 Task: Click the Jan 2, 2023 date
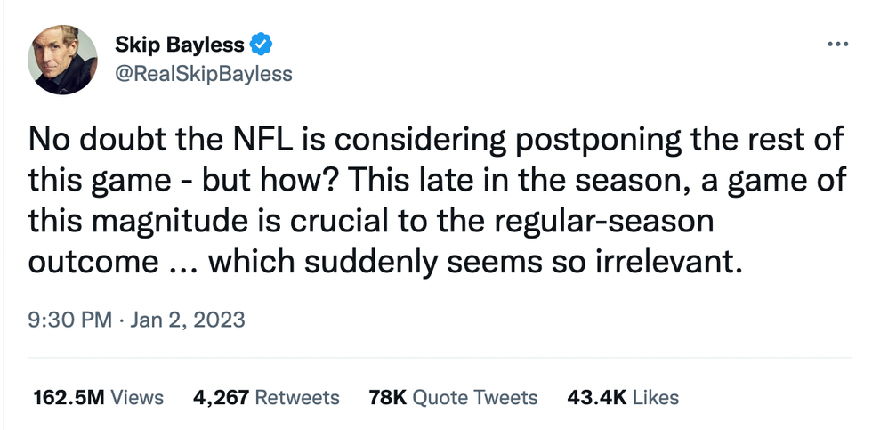click(187, 318)
